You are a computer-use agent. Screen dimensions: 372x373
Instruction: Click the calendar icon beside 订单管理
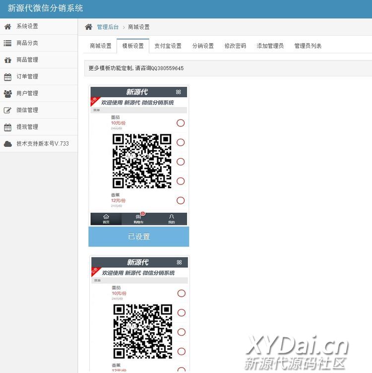pyautogui.click(x=7, y=77)
